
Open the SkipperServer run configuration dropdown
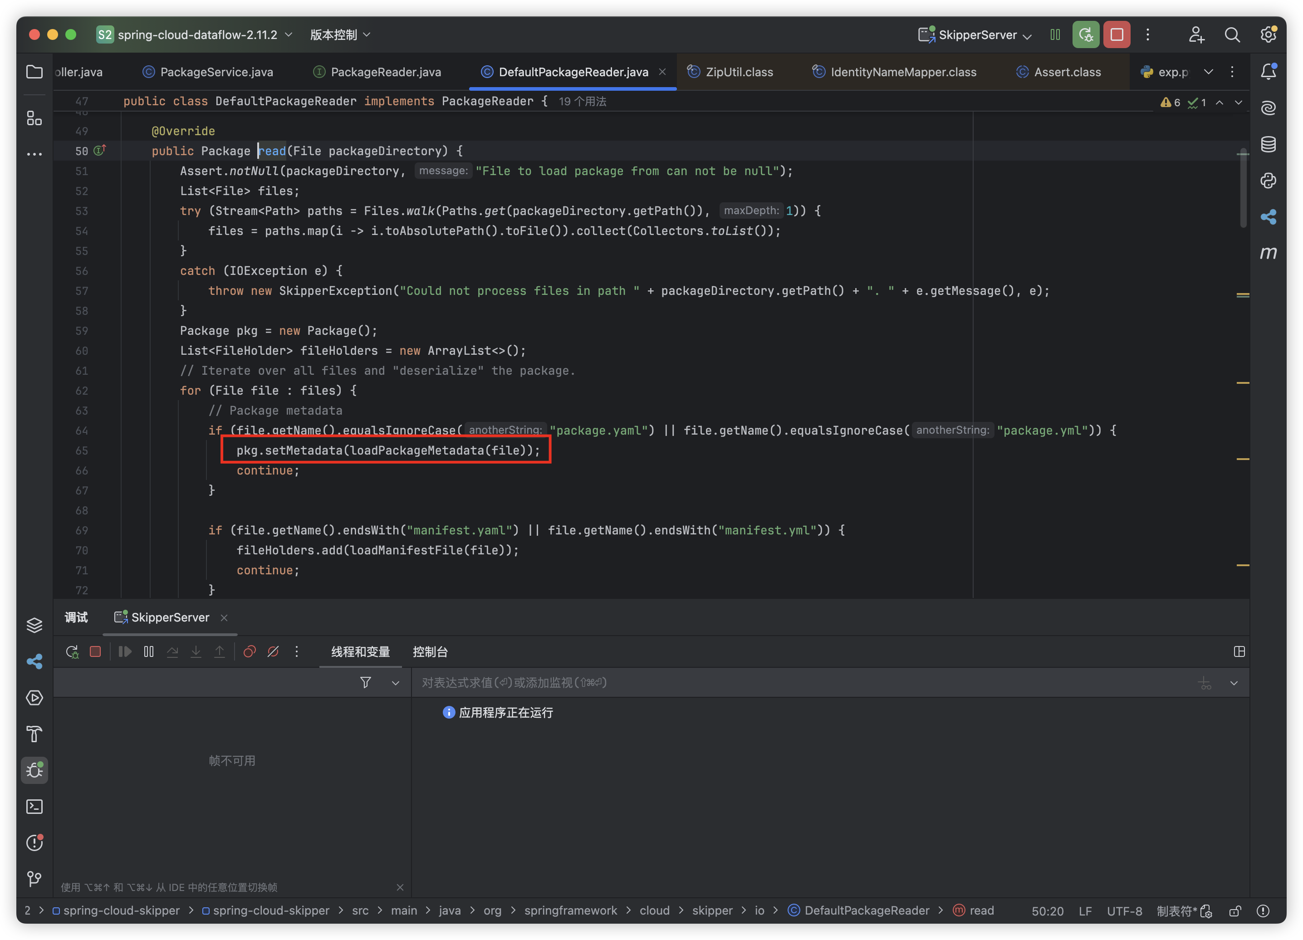click(975, 35)
